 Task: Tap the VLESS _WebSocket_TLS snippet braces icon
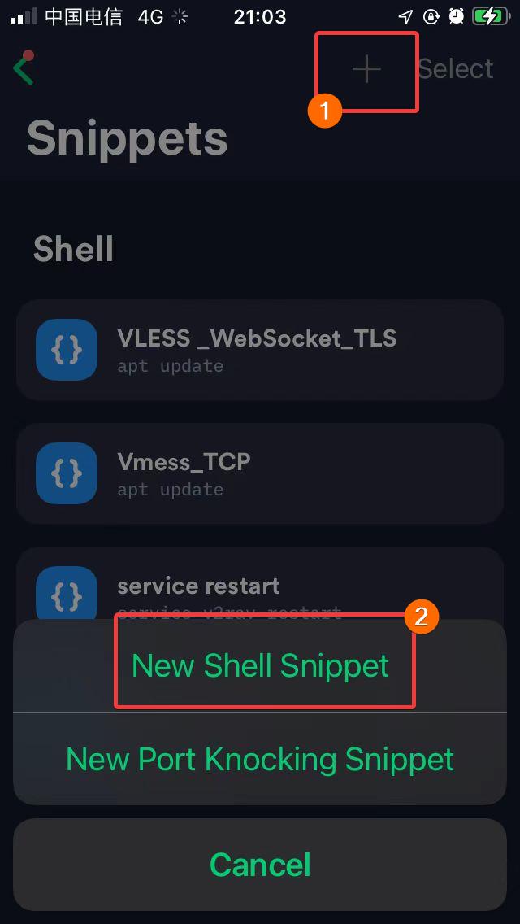(x=66, y=350)
